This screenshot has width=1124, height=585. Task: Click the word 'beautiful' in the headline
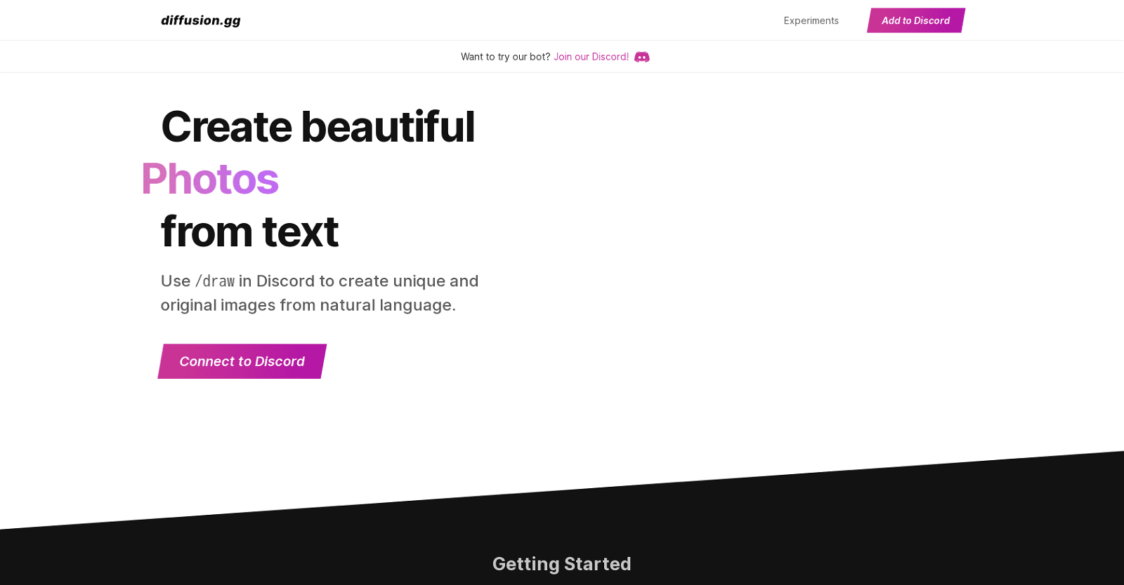coord(388,127)
